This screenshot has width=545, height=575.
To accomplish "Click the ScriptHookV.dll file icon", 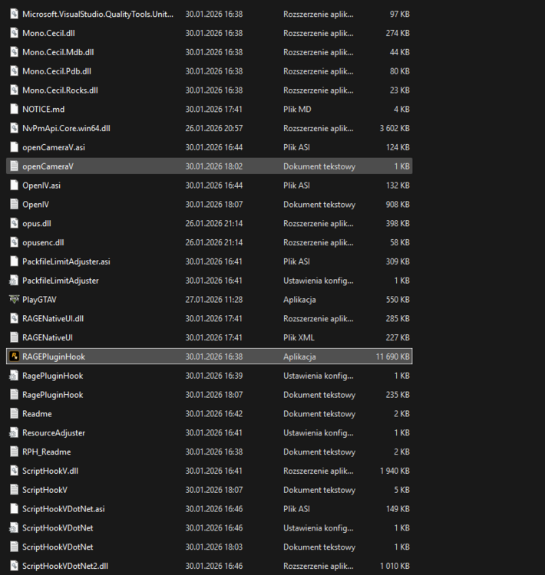I will click(14, 471).
